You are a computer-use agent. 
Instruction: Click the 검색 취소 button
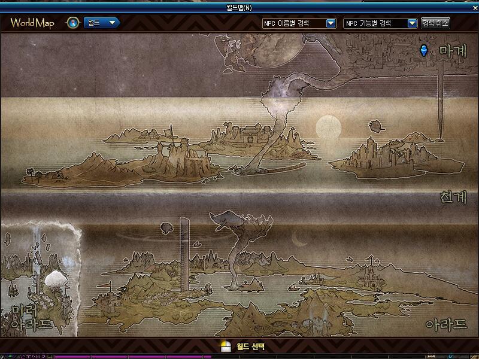tap(435, 23)
